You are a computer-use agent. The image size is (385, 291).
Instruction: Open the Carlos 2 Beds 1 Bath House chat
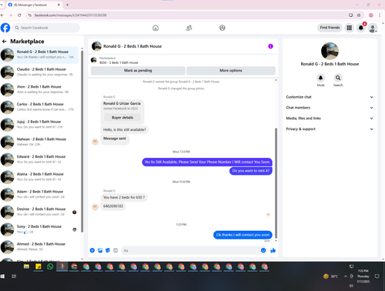coord(40,107)
